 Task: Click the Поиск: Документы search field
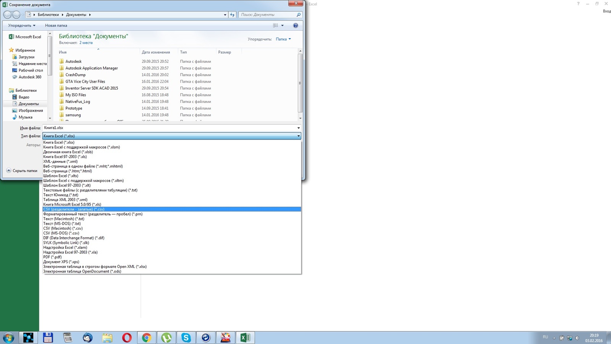coord(267,15)
